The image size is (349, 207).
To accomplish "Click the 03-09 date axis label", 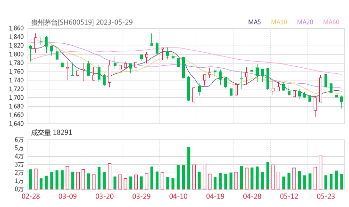I will click(x=67, y=196).
